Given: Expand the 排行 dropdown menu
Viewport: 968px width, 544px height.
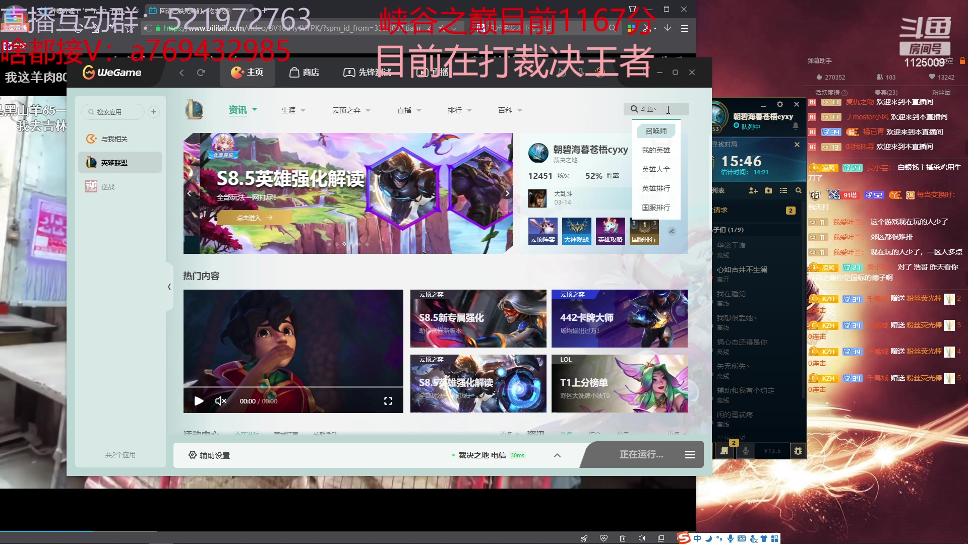Looking at the screenshot, I should (460, 110).
